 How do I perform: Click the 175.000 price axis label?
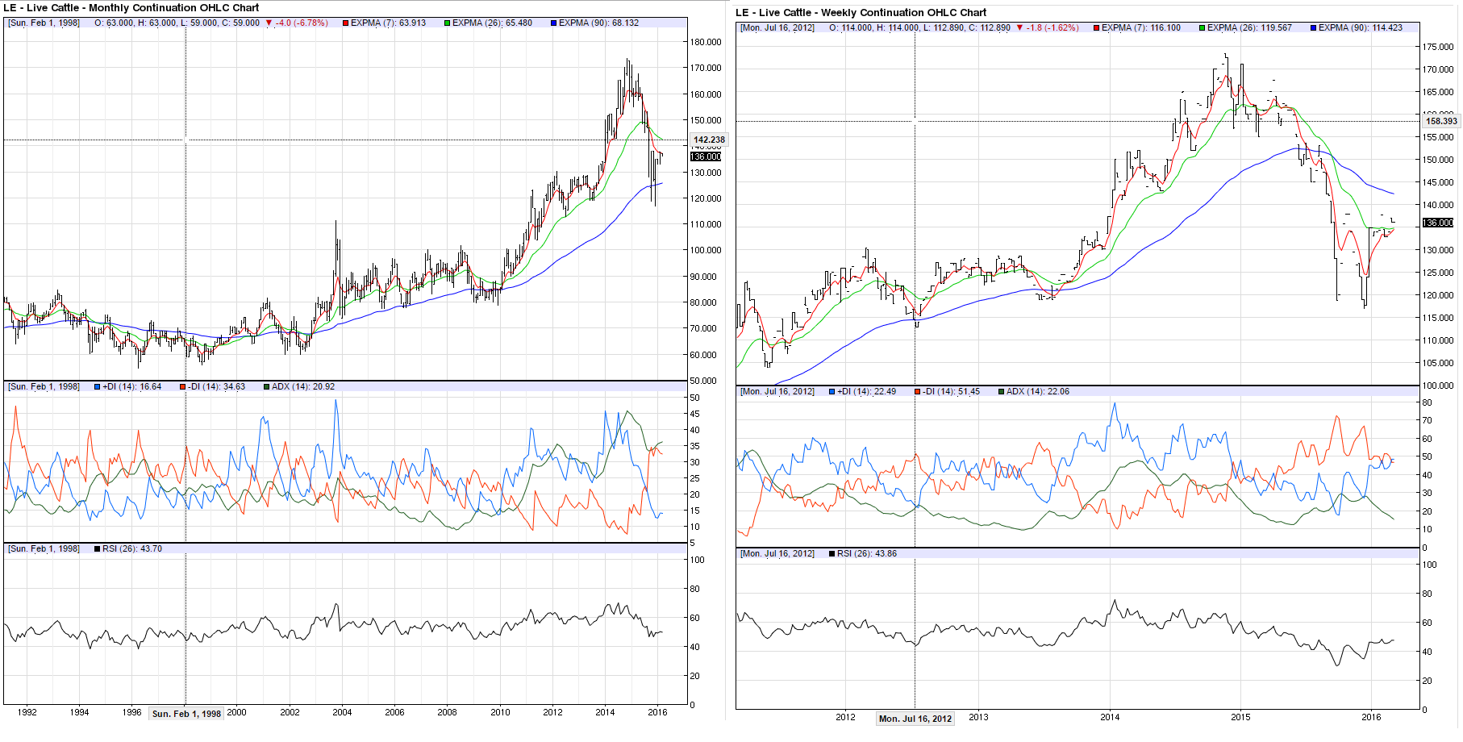1438,48
